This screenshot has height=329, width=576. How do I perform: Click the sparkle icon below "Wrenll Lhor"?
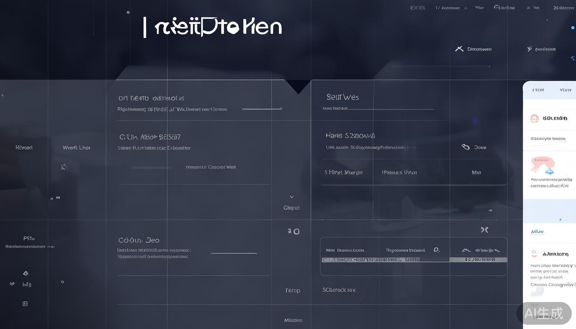(64, 167)
